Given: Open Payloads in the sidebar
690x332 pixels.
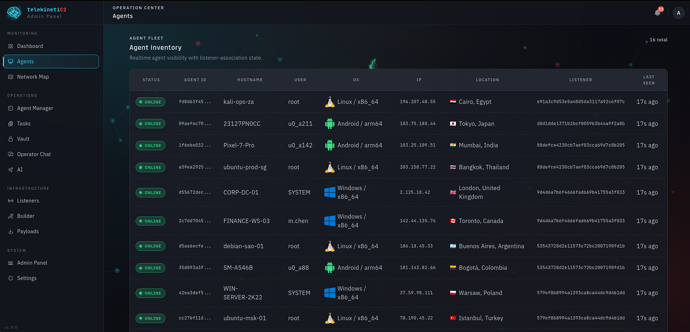Looking at the screenshot, I should pyautogui.click(x=52, y=232).
